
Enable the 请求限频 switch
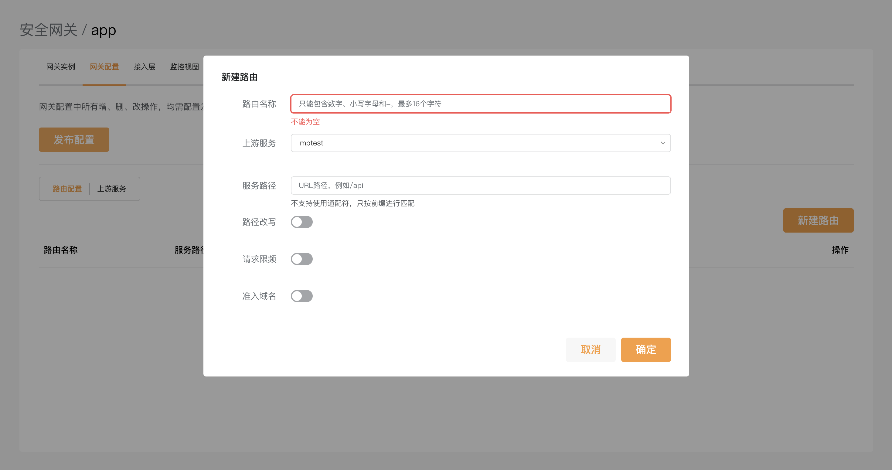pos(301,259)
